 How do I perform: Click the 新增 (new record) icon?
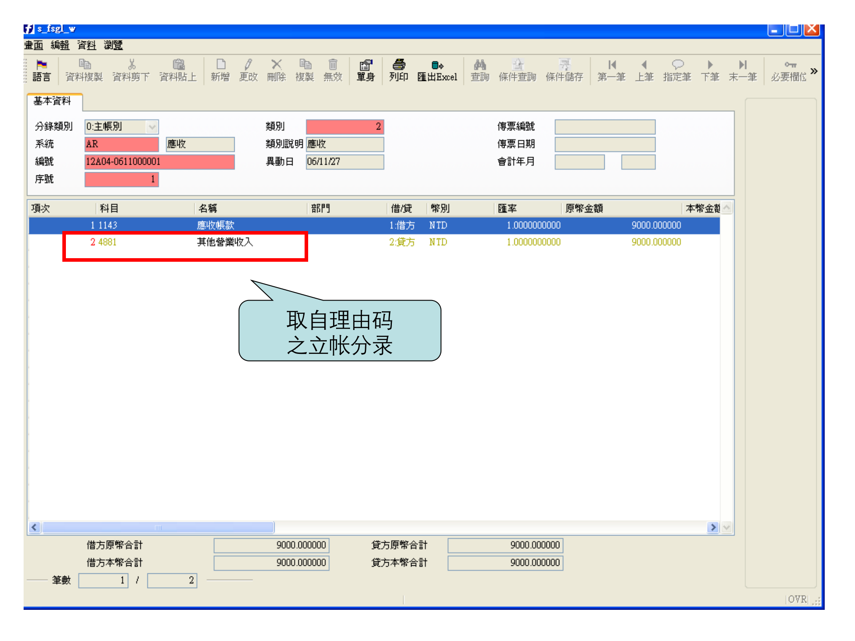(220, 70)
